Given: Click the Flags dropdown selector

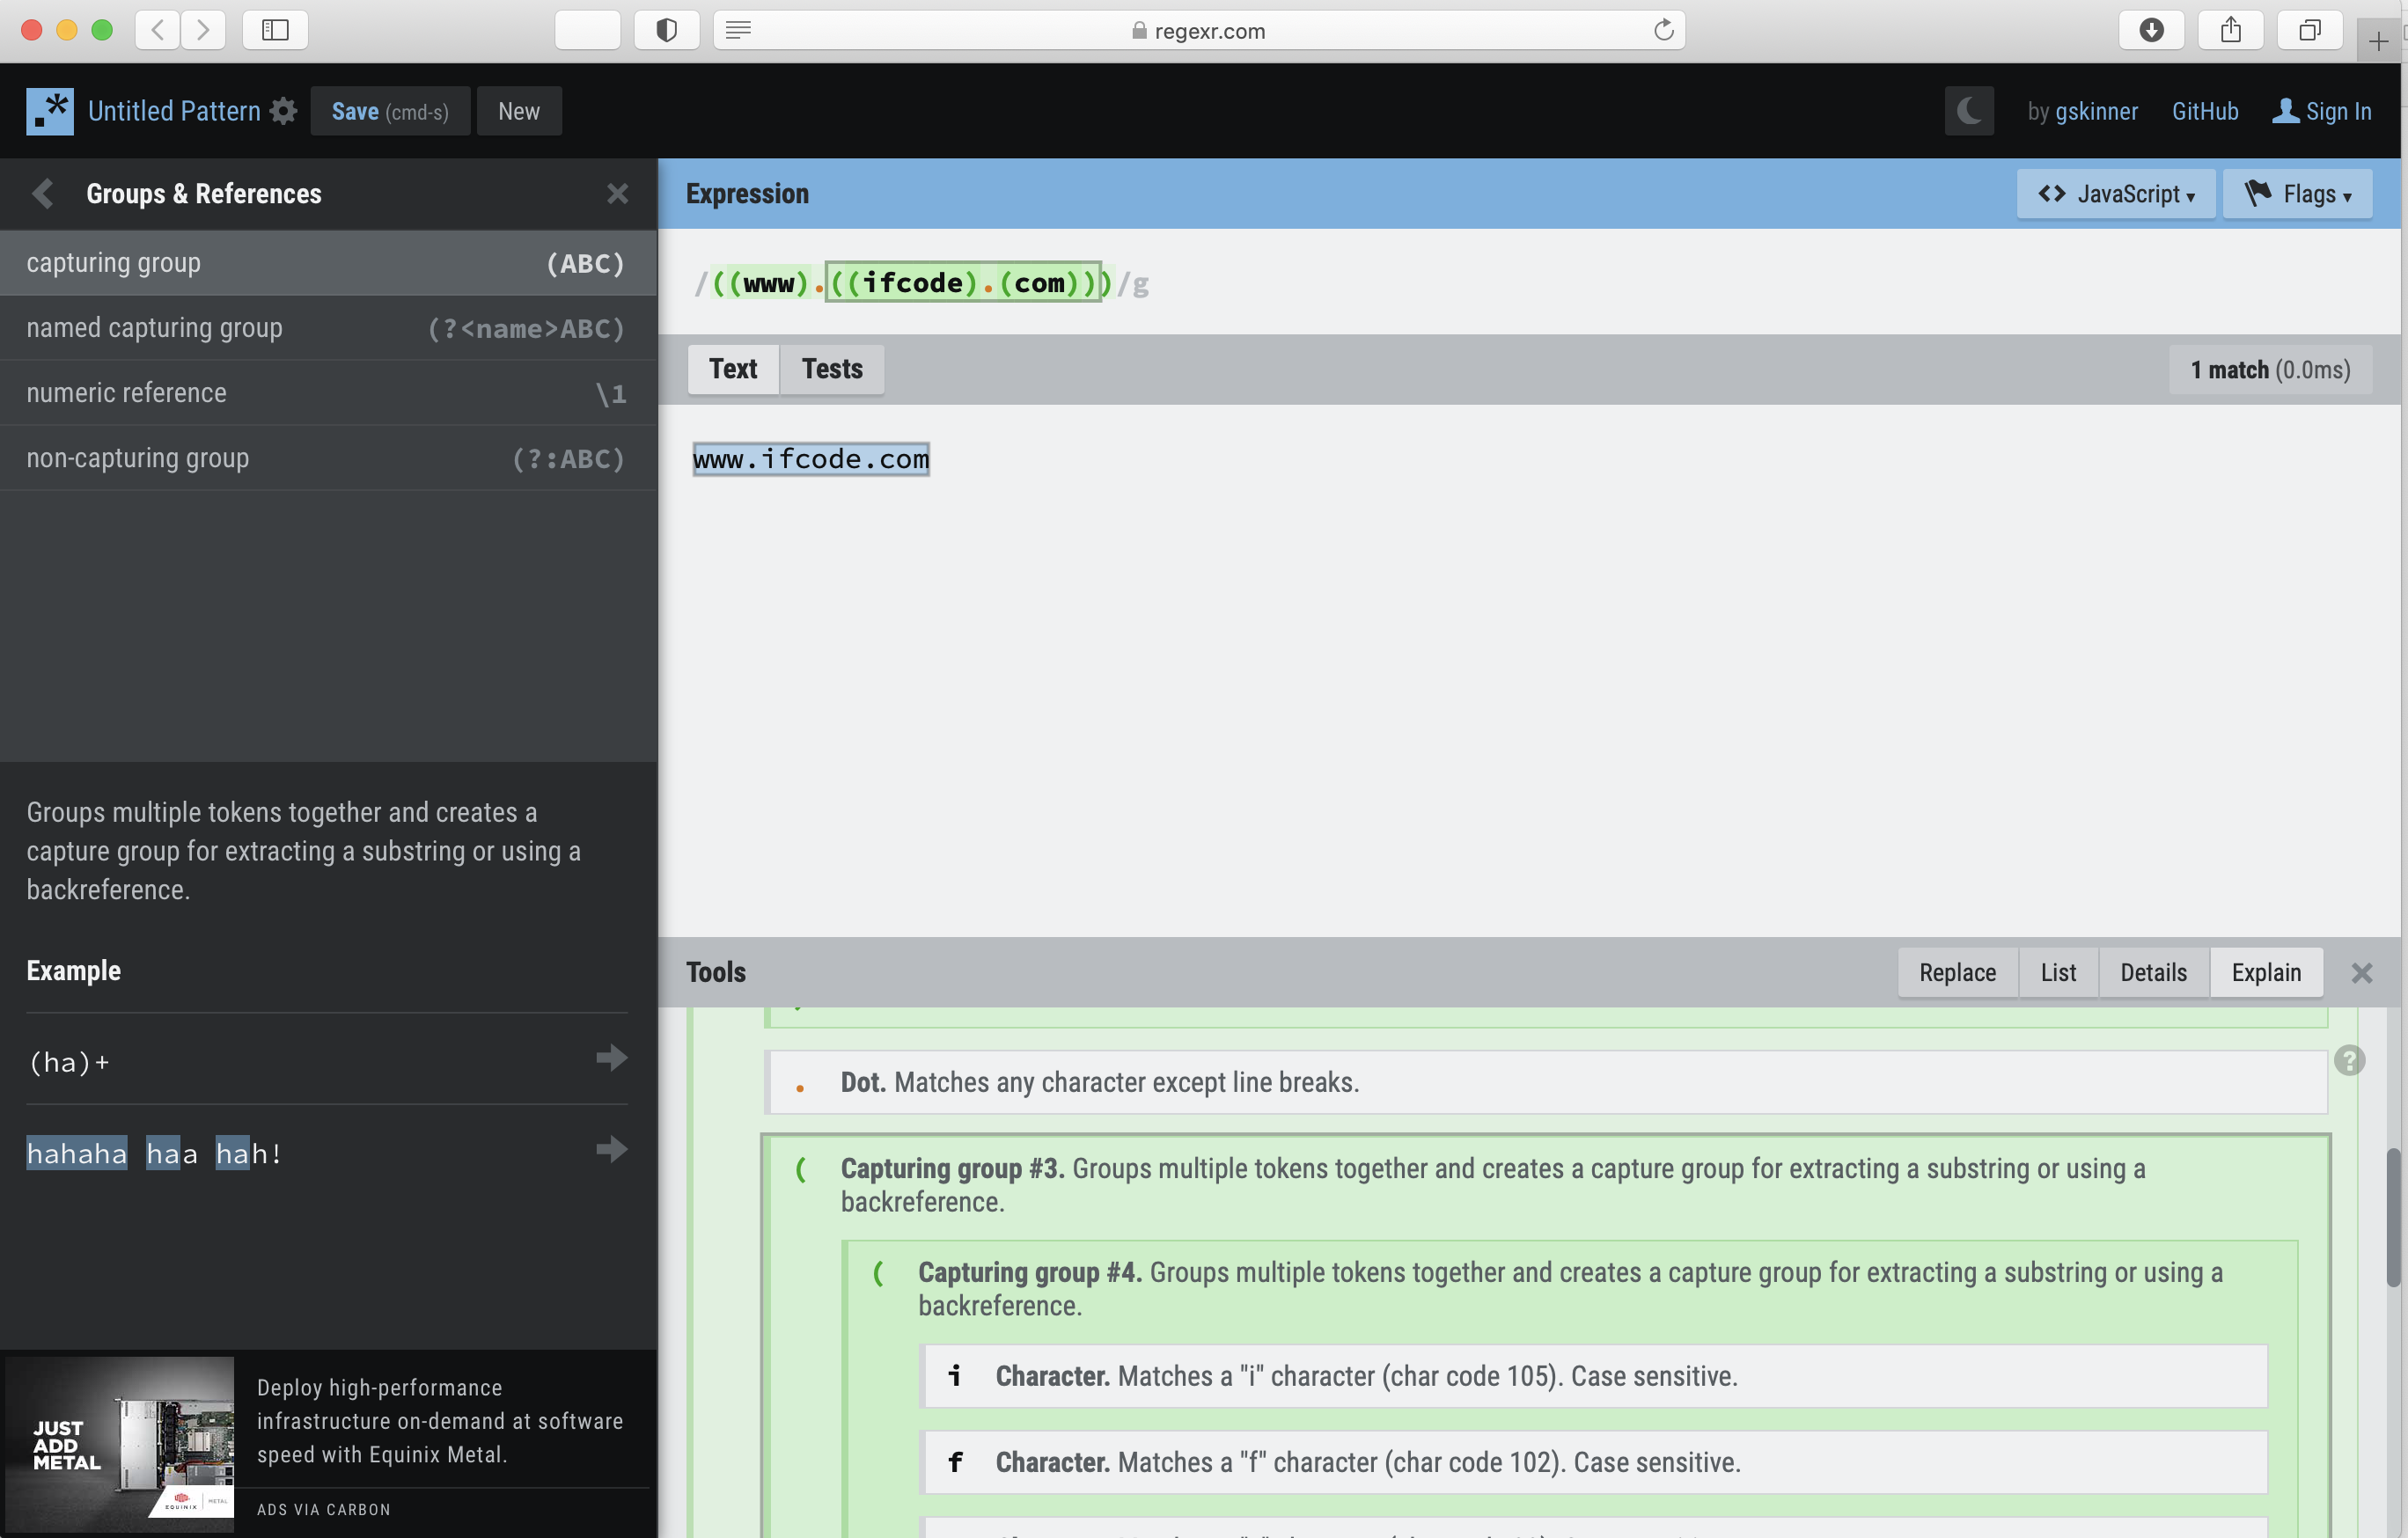Looking at the screenshot, I should tap(2299, 193).
